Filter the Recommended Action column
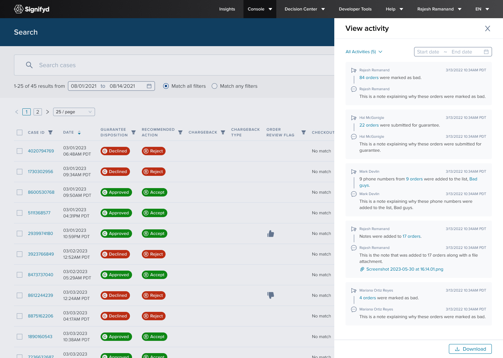This screenshot has width=503, height=358. click(180, 132)
